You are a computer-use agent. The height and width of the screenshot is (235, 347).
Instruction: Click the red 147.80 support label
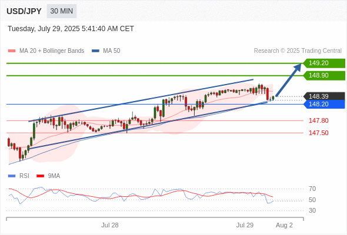(x=319, y=120)
